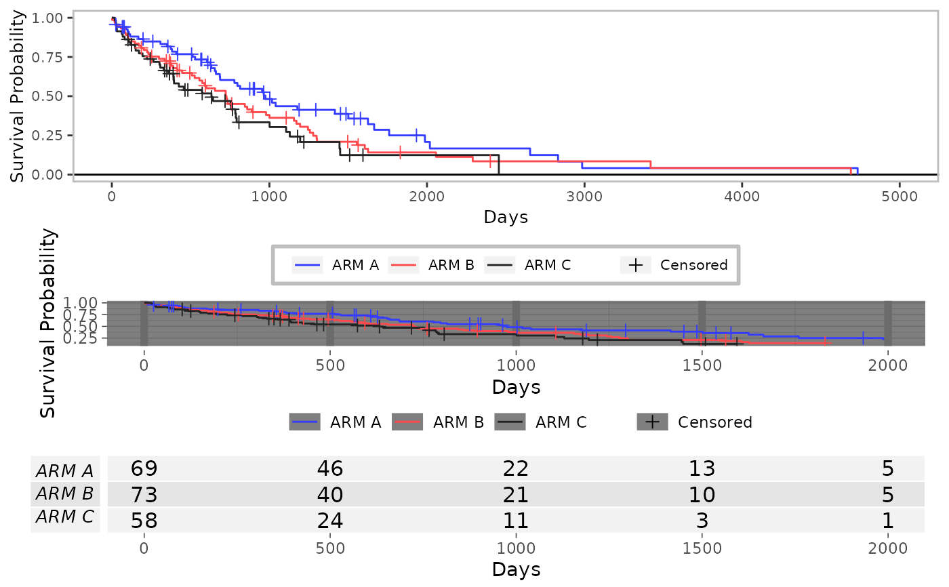Click the ARM B red legend swatch in upper legend
The width and height of the screenshot is (949, 587).
[404, 265]
